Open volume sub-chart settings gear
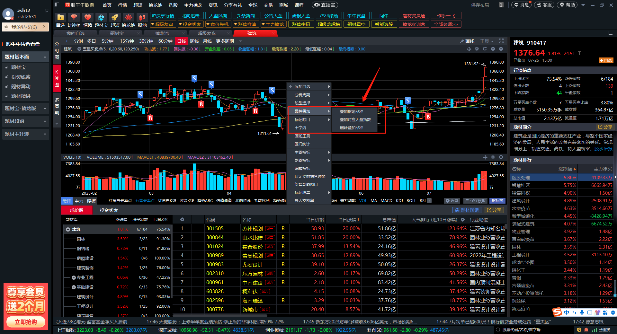 [493, 157]
